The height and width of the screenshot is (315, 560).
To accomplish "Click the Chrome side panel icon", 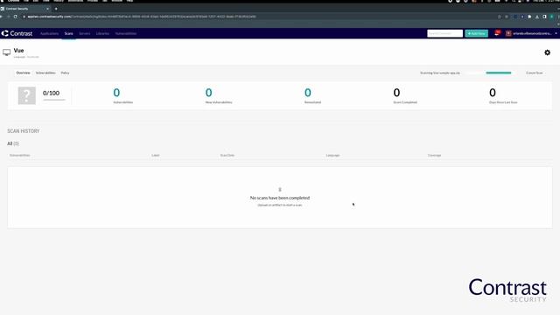I will coord(544,17).
